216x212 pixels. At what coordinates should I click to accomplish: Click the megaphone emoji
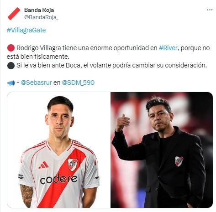(11, 83)
